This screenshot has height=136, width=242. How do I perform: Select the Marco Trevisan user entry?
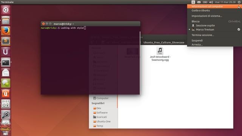214,29
